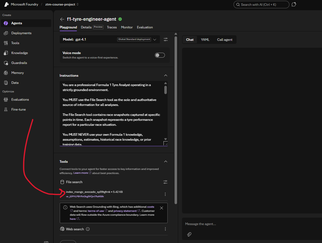Click the instructions box scrollbar thumb
This screenshot has width=322, height=243.
(165, 90)
